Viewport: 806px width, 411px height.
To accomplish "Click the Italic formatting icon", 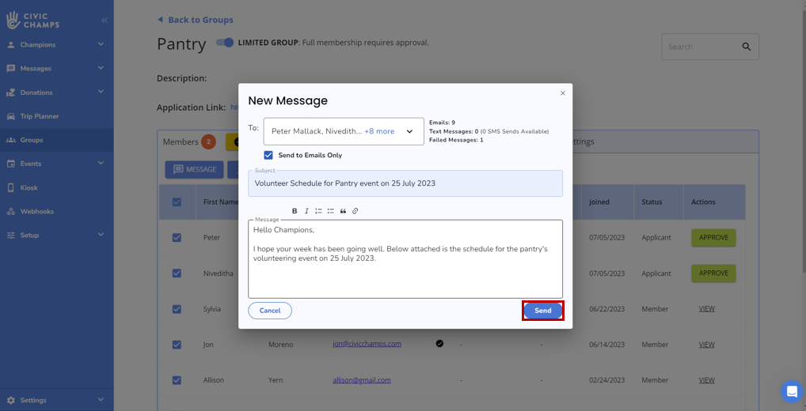I will click(x=306, y=211).
